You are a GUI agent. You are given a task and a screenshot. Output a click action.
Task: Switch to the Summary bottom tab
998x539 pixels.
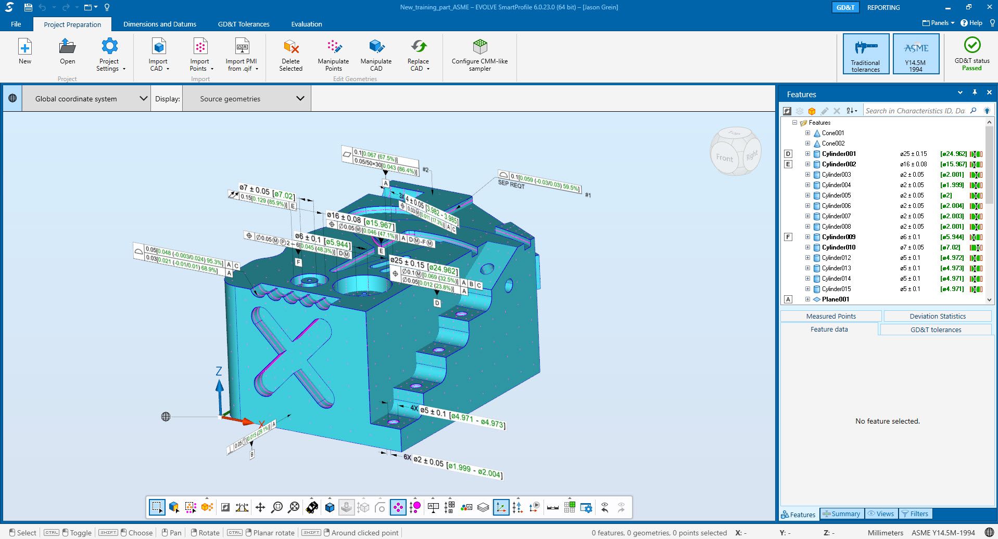pos(842,514)
